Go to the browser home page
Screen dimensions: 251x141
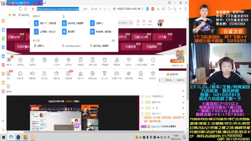click(26, 9)
